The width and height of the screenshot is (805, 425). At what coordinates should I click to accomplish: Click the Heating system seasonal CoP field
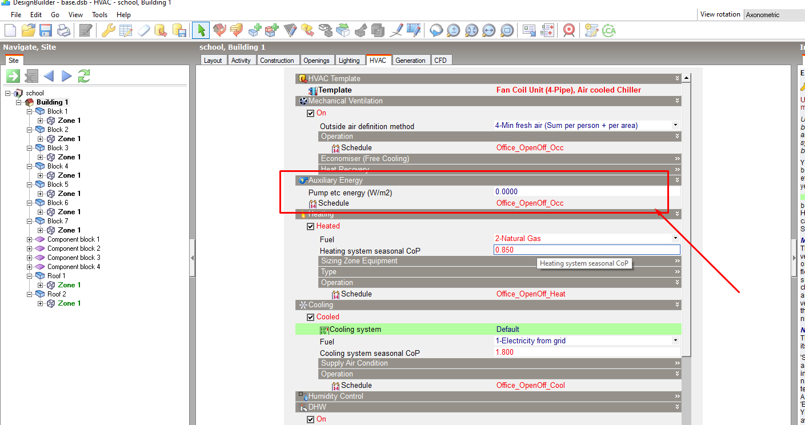coord(587,250)
